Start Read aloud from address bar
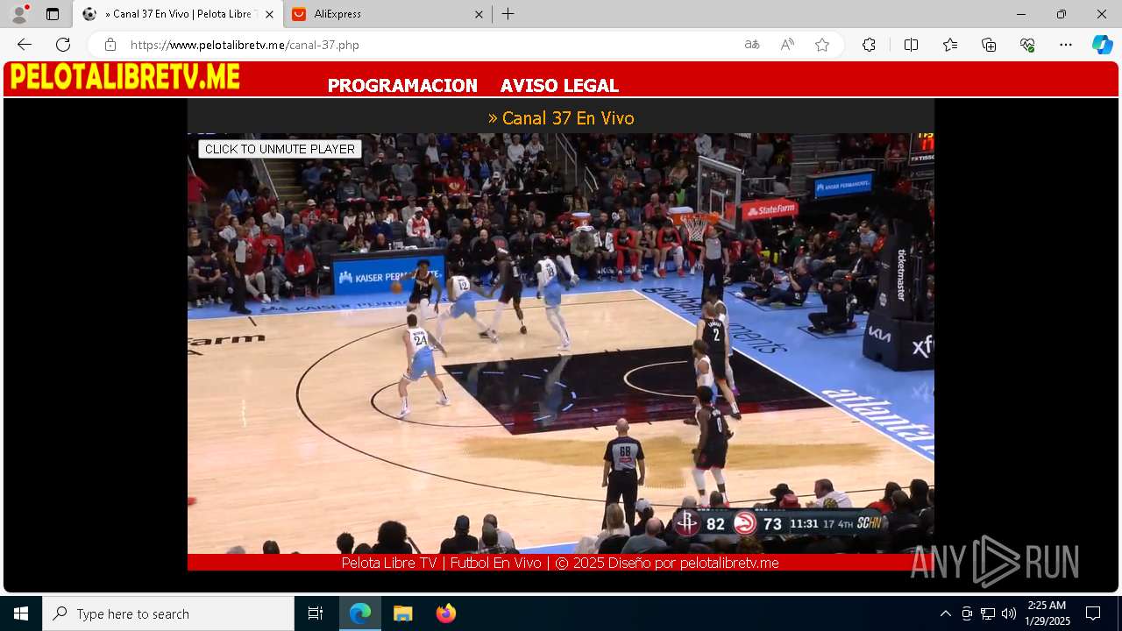Screen dimensions: 1122x631 787,45
